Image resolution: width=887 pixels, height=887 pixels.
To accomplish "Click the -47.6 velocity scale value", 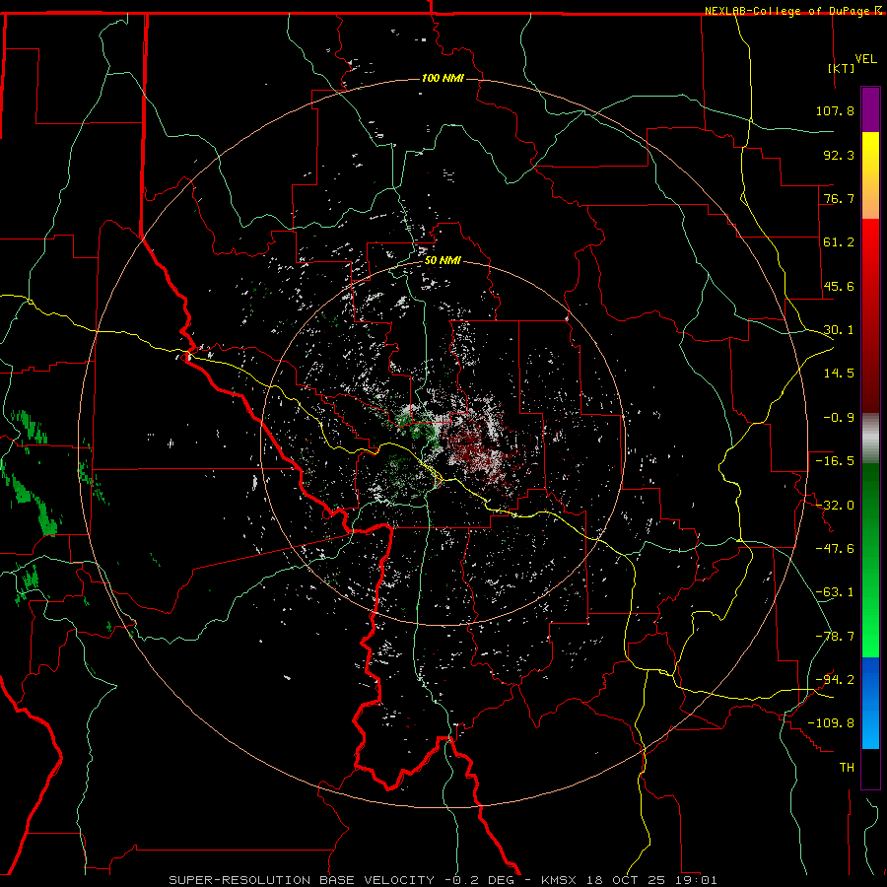I will 835,549.
